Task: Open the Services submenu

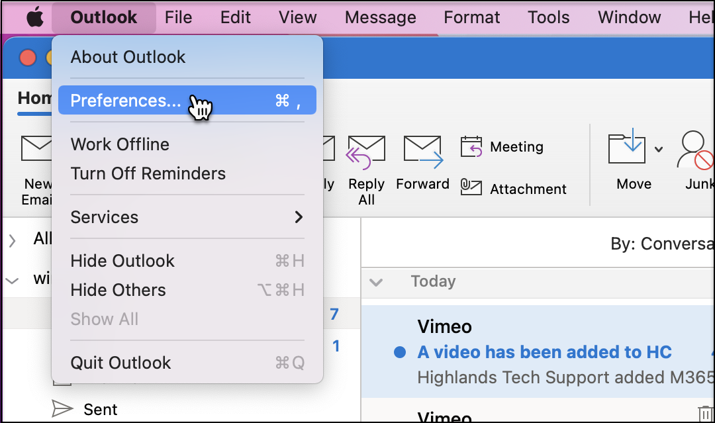Action: 187,217
